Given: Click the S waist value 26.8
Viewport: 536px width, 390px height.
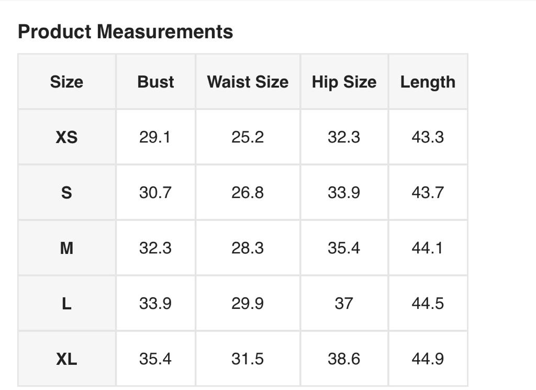Looking at the screenshot, I should tap(248, 193).
